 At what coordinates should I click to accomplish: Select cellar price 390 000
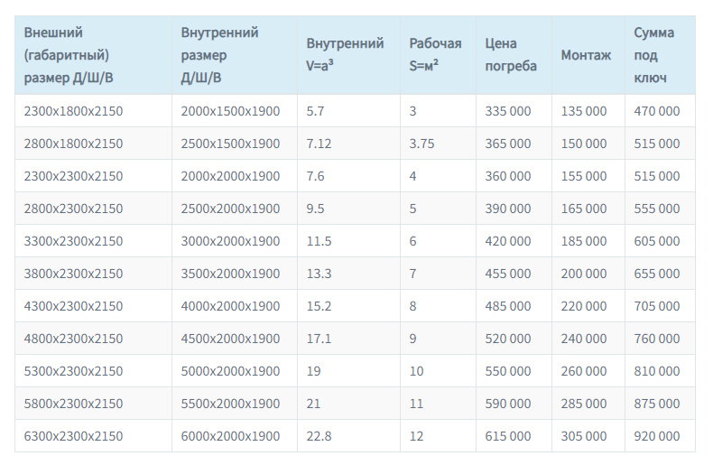pyautogui.click(x=508, y=209)
